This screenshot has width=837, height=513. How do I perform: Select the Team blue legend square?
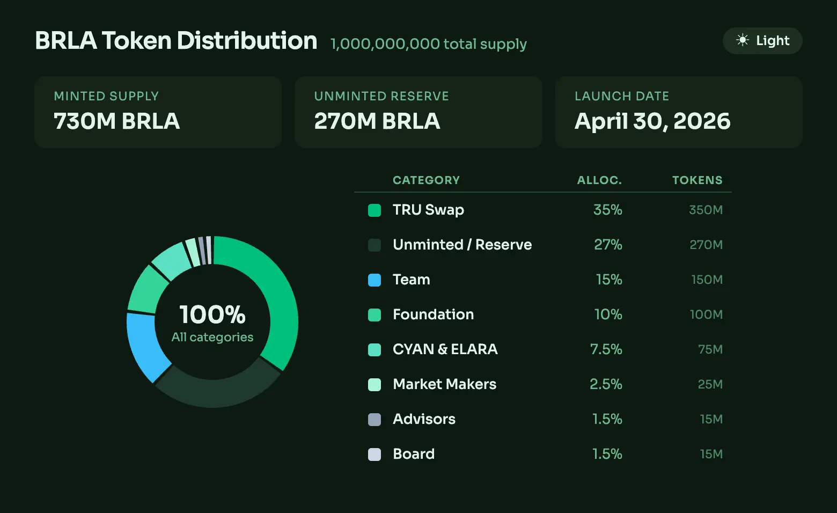(375, 280)
